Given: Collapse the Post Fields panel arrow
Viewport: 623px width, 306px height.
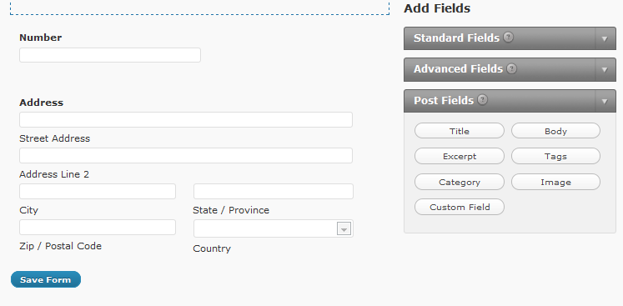Looking at the screenshot, I should (605, 101).
